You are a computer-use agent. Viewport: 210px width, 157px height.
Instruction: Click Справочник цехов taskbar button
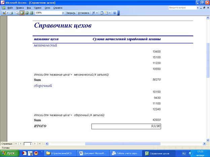pyautogui.click(x=159, y=153)
